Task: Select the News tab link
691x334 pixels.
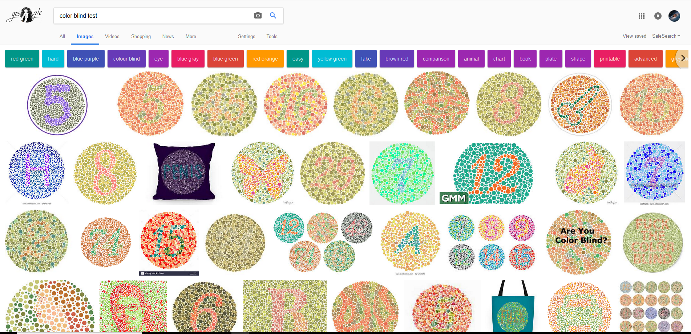Action: pyautogui.click(x=168, y=36)
